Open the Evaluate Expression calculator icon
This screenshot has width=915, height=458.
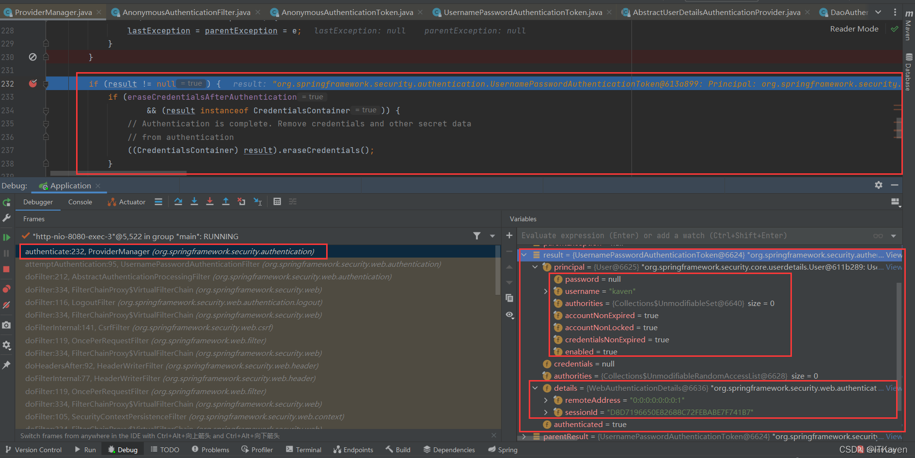[x=277, y=201]
